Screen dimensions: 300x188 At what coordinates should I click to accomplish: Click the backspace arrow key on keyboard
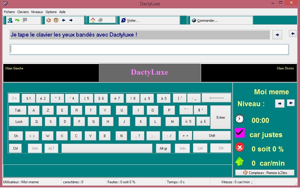[217, 98]
